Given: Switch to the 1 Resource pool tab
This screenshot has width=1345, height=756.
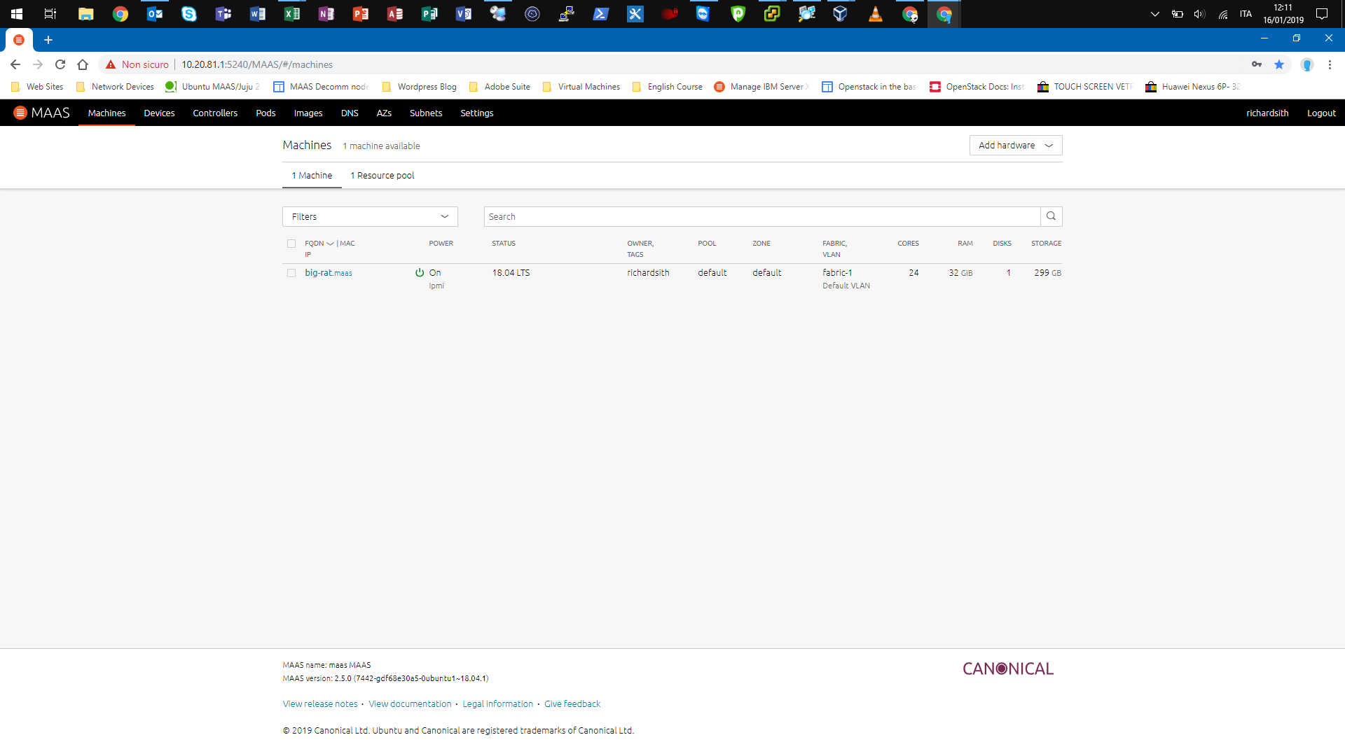Looking at the screenshot, I should 382,175.
